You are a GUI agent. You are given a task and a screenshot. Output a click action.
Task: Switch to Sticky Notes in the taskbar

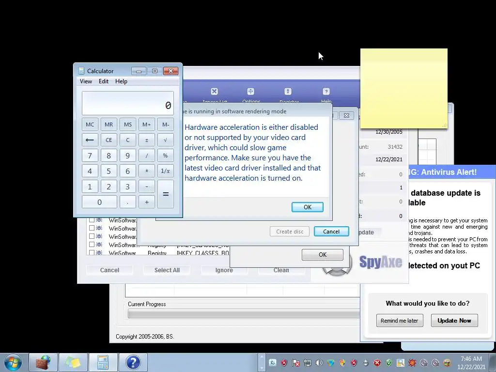(x=73, y=362)
